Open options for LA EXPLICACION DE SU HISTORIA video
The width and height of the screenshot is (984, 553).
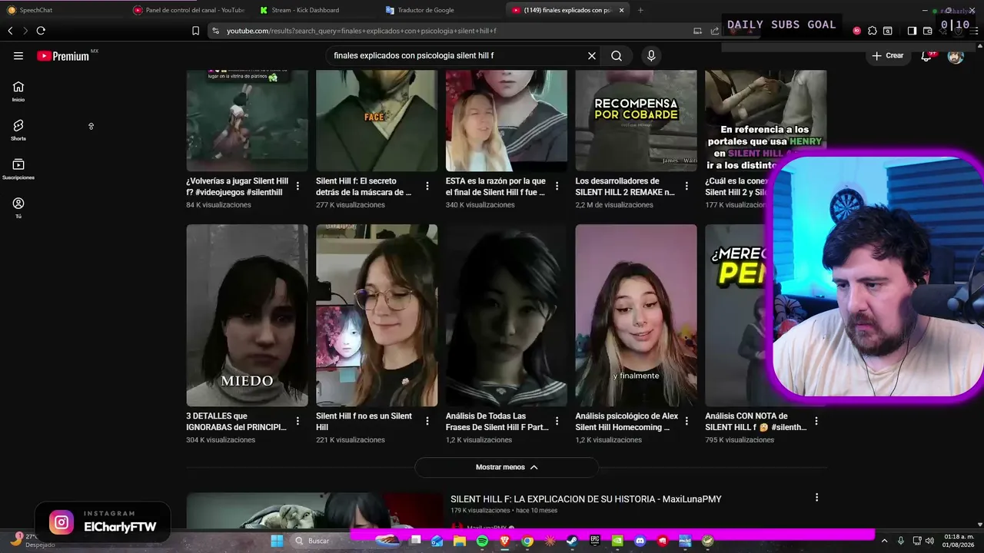click(x=816, y=498)
